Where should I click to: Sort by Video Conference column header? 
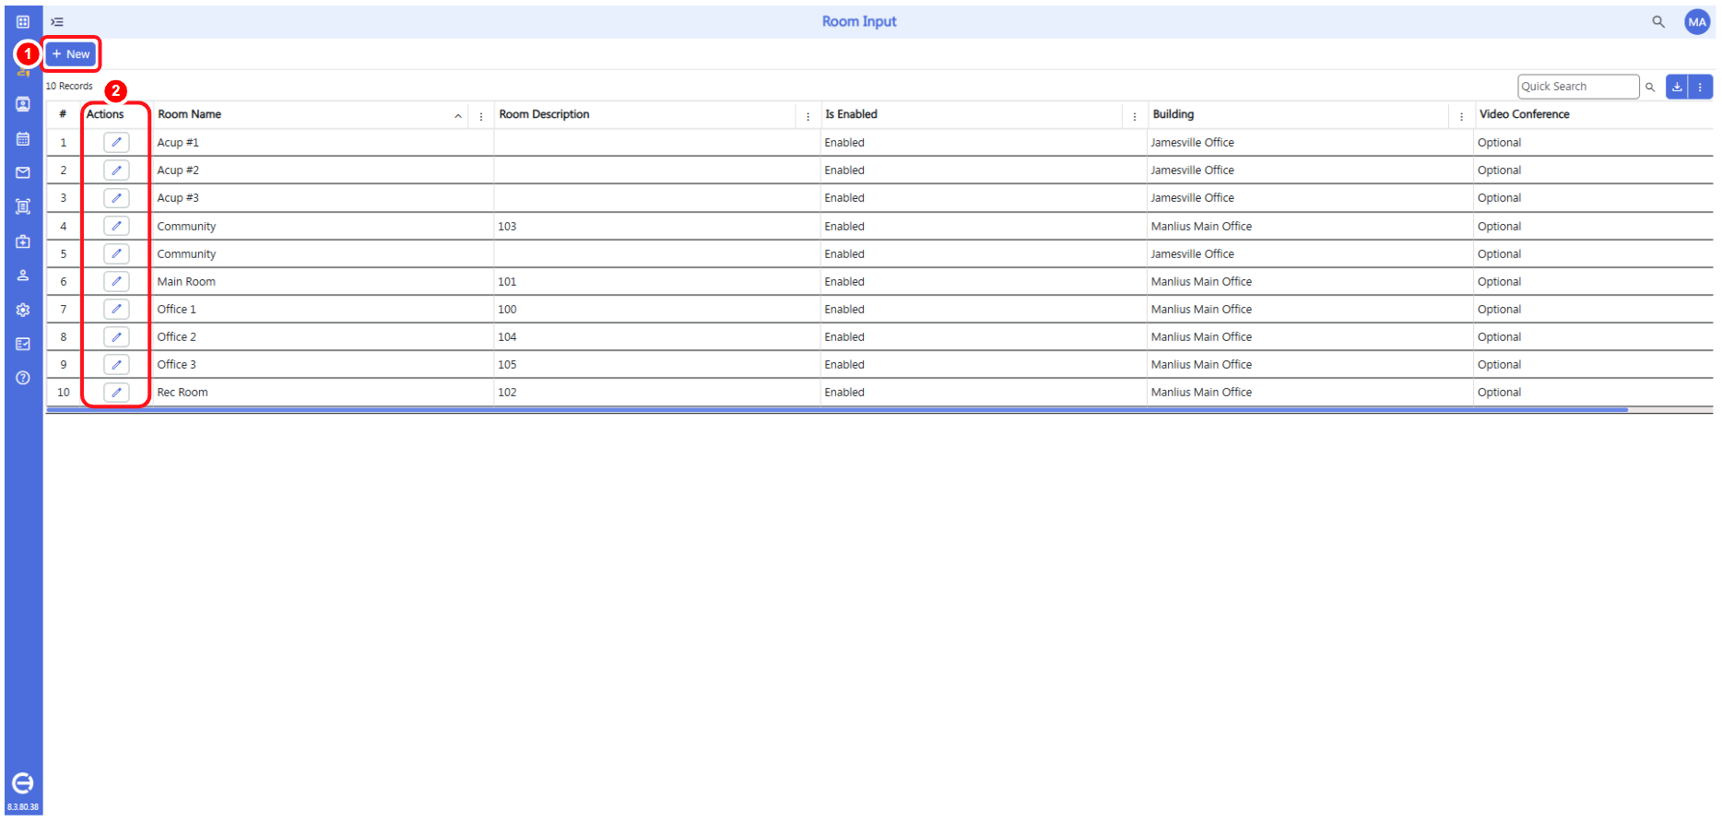point(1524,114)
